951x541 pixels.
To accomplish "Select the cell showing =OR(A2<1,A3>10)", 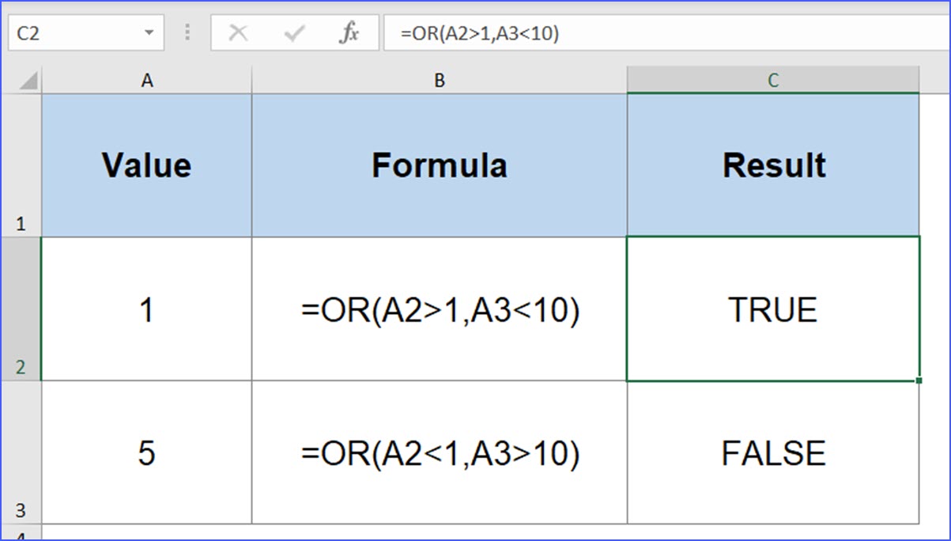I will click(440, 453).
